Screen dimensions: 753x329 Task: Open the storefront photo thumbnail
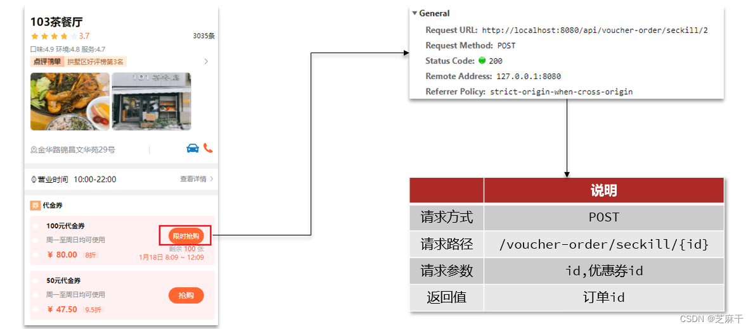(151, 101)
